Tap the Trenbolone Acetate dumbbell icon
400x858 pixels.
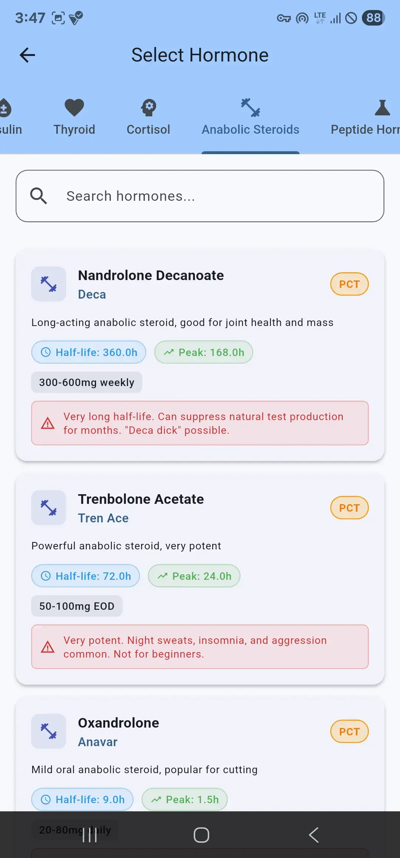(x=49, y=508)
